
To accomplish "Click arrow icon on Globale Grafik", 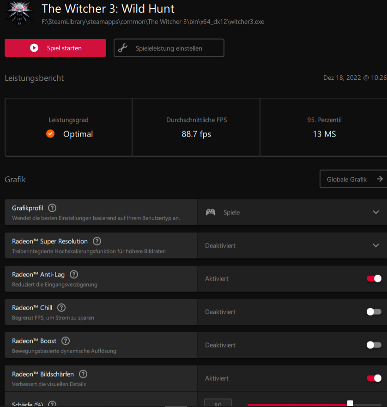I will point(380,179).
